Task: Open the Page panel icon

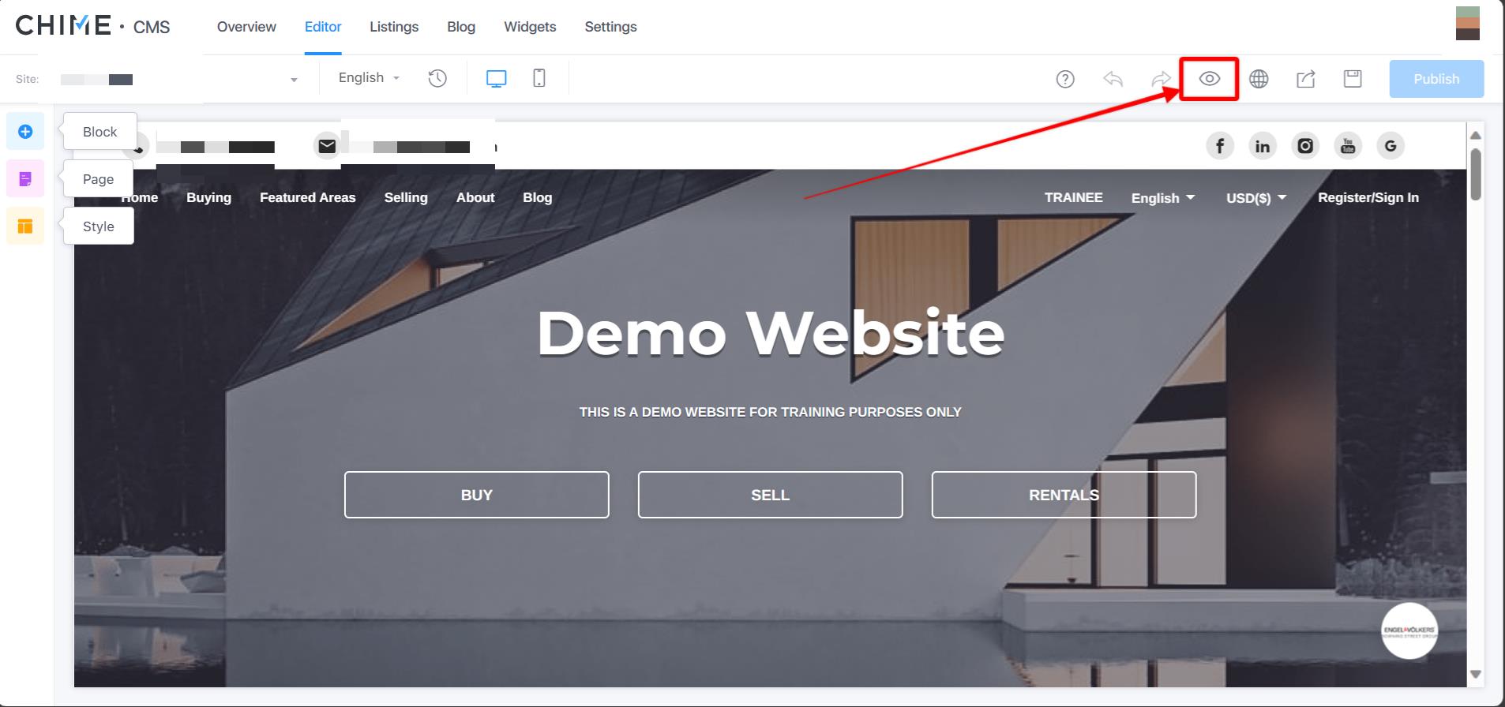Action: [x=25, y=179]
